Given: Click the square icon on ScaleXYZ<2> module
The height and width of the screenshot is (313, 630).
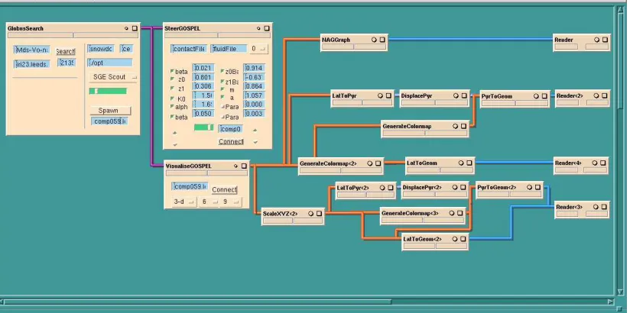Looking at the screenshot, I should point(319,214).
